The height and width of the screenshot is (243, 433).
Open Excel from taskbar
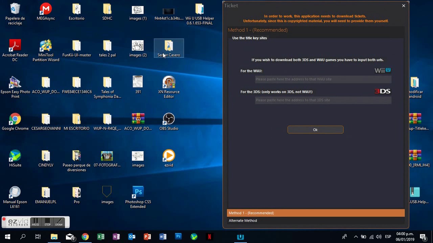(x=101, y=237)
